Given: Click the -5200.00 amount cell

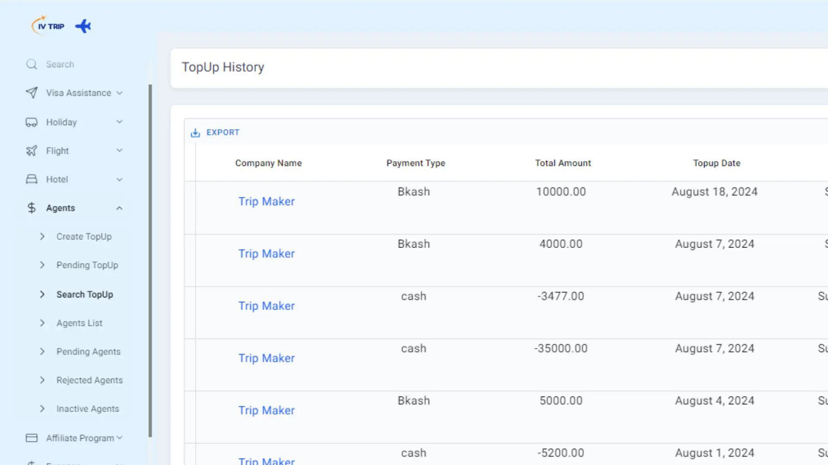Looking at the screenshot, I should (x=561, y=453).
